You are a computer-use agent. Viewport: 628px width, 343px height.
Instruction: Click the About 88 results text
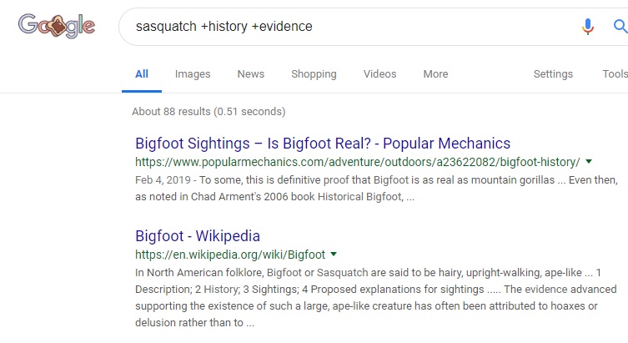(208, 111)
